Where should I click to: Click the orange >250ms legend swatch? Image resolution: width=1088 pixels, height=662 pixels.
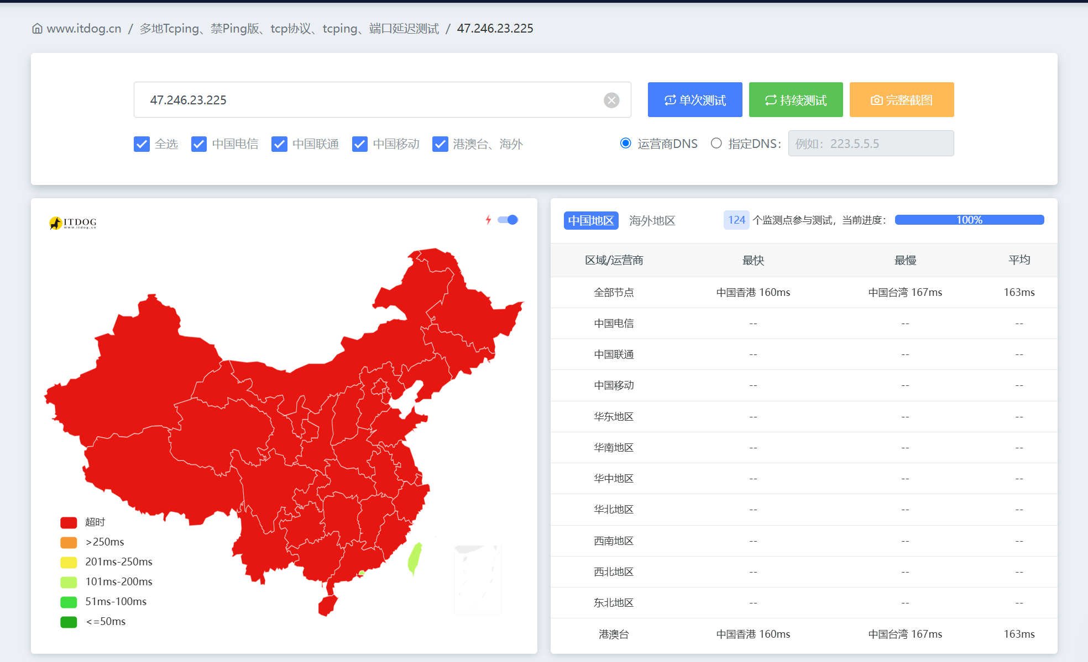[69, 542]
